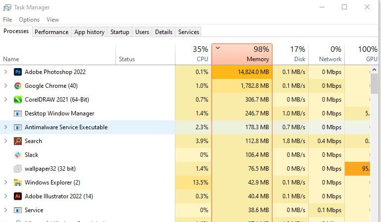381x222 pixels.
Task: Sort processes by Disk column
Action: [290, 54]
